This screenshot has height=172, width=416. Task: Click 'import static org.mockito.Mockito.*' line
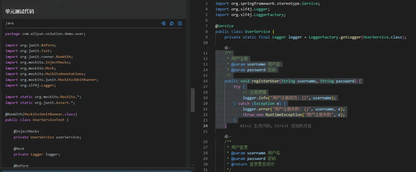pyautogui.click(x=43, y=97)
